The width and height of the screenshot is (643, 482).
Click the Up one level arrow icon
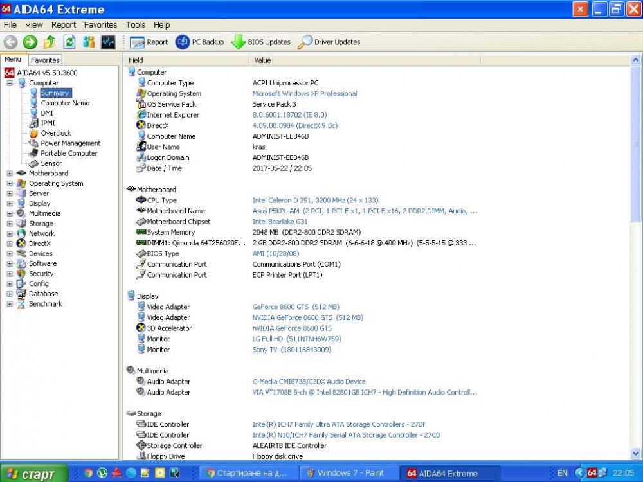tap(50, 42)
